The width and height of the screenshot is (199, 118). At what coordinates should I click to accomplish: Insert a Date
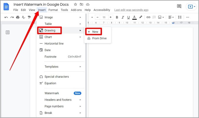point(61,50)
